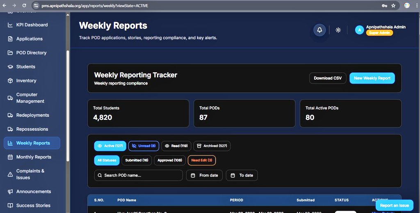Viewport: 420px width, 213px height.
Task: Filter by Unread (8) reports
Action: (144, 146)
